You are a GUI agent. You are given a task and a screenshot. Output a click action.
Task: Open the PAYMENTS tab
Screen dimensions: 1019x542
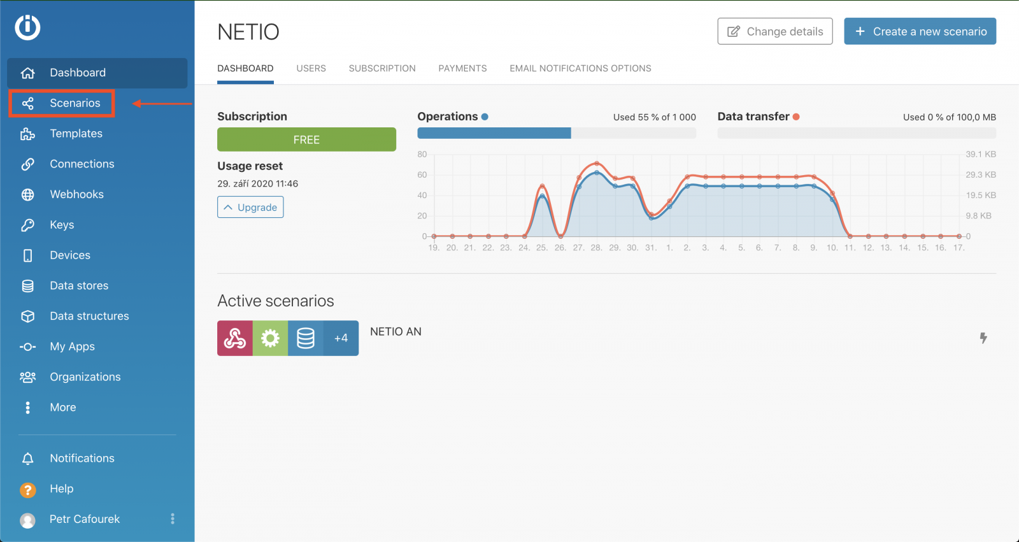pyautogui.click(x=462, y=68)
